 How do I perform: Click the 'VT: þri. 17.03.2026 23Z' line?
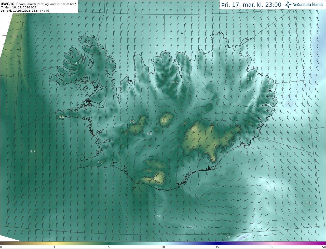click(19, 11)
